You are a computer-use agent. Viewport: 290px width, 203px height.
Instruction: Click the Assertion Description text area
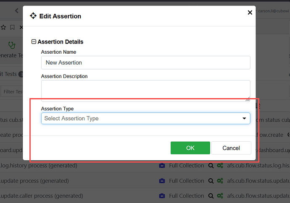145,91
